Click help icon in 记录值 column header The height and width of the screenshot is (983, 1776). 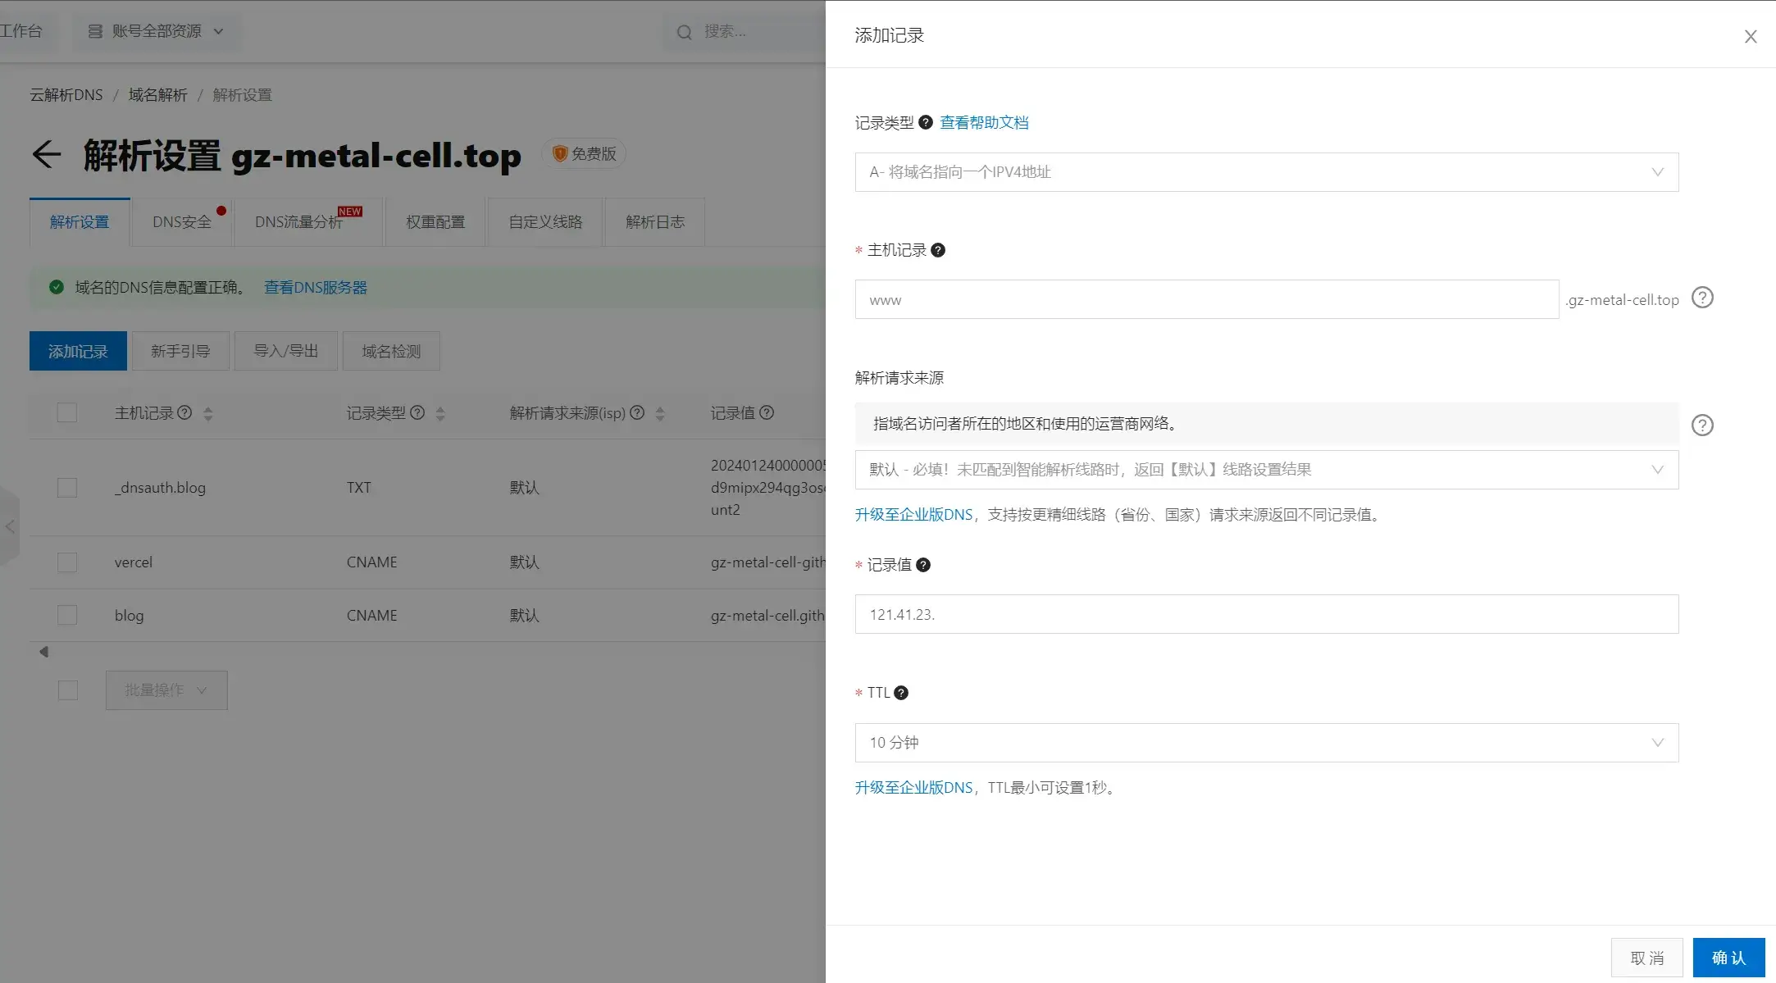pyautogui.click(x=767, y=412)
